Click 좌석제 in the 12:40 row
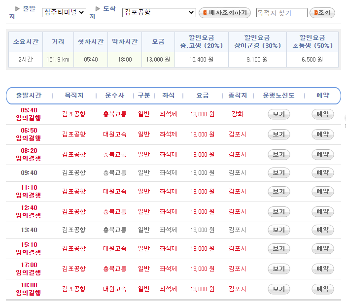This screenshot has height=303, width=346. pyautogui.click(x=169, y=212)
